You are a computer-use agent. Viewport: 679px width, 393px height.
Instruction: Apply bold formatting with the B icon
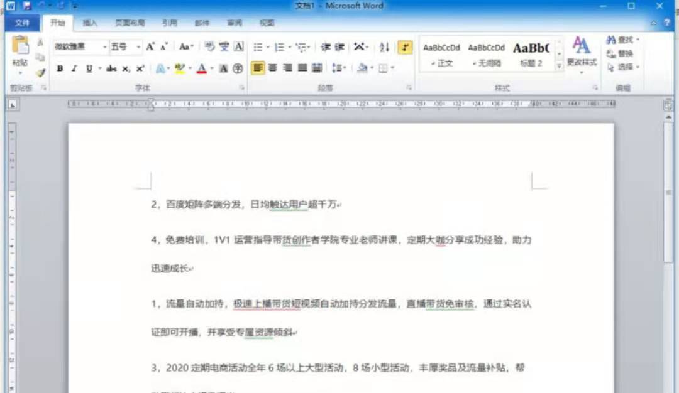click(59, 67)
